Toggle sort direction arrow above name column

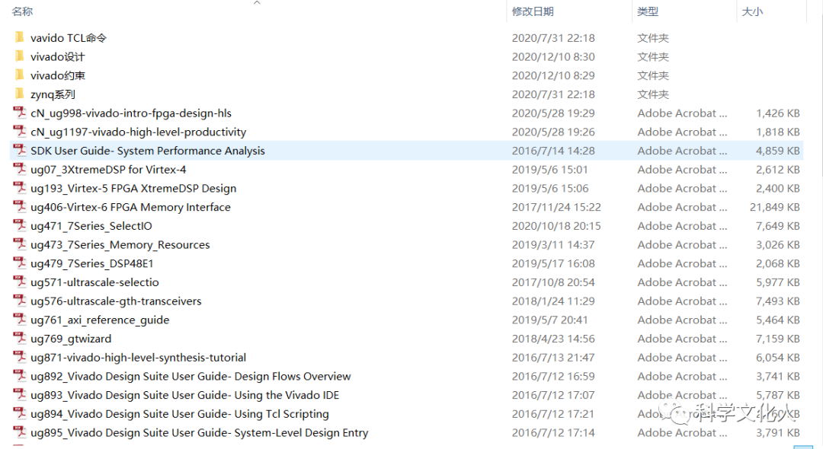pyautogui.click(x=257, y=2)
